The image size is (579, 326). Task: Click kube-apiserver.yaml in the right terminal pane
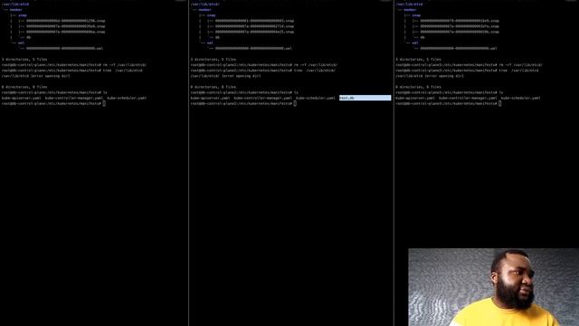point(415,99)
